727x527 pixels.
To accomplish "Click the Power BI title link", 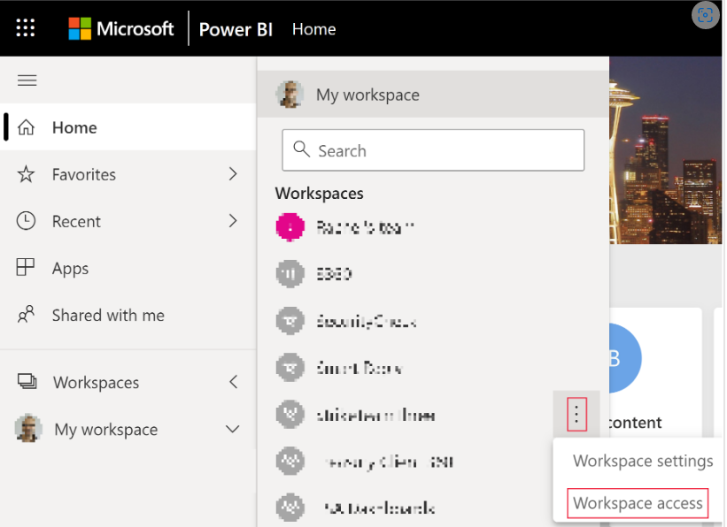I will 236,30.
